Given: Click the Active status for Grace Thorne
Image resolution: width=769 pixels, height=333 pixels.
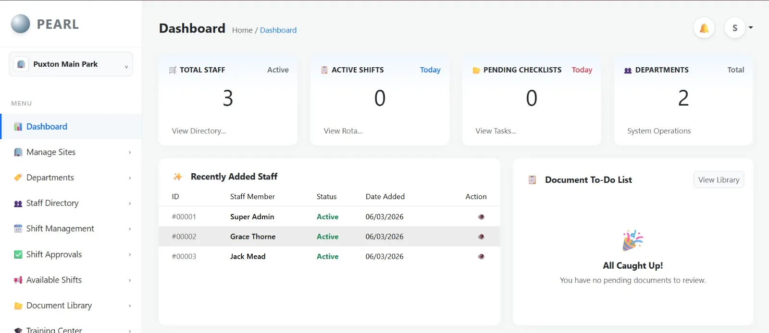Looking at the screenshot, I should [328, 237].
